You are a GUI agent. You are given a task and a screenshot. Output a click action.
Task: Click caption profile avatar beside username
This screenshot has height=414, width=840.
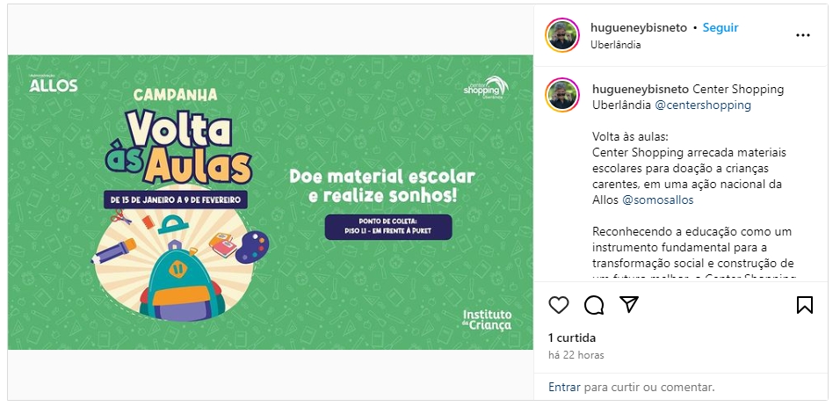pyautogui.click(x=562, y=95)
